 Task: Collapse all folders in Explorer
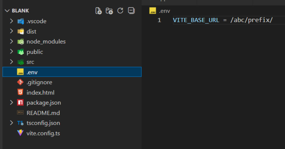click(x=131, y=11)
